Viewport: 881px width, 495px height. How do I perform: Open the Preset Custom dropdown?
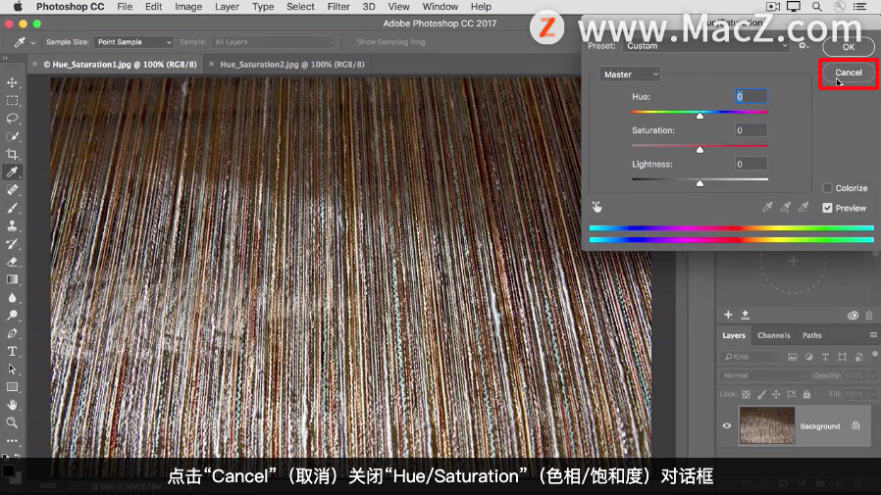[x=705, y=46]
